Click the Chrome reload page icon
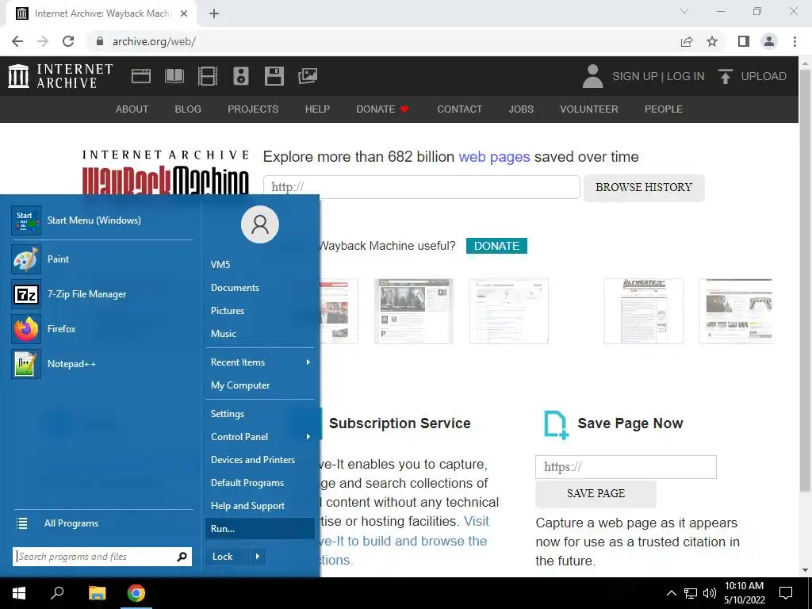This screenshot has height=609, width=812. pyautogui.click(x=68, y=41)
